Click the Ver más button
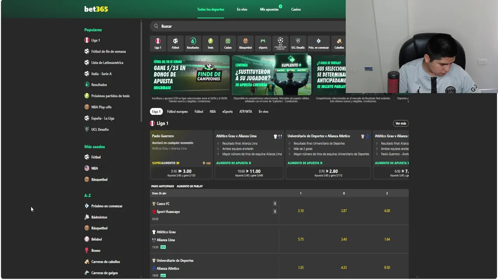Viewport: 498px width, 280px height. (x=401, y=123)
